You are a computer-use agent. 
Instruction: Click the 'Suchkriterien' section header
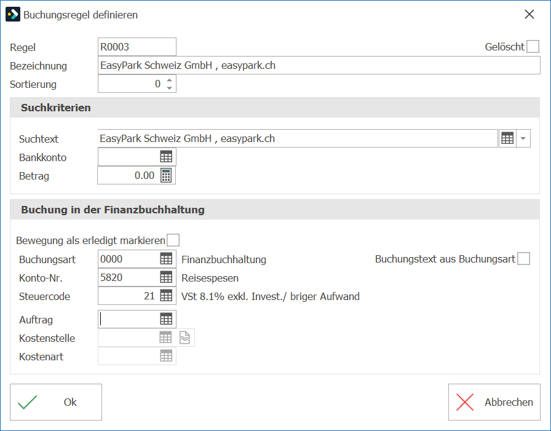pyautogui.click(x=55, y=108)
